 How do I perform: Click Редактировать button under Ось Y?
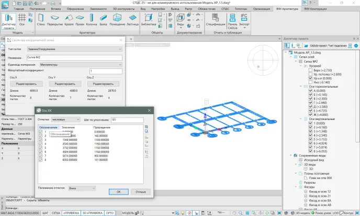pyautogui.click(x=65, y=83)
